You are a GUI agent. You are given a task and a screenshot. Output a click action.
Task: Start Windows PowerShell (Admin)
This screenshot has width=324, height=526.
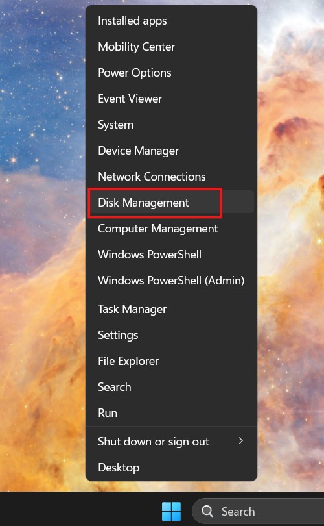click(x=171, y=281)
